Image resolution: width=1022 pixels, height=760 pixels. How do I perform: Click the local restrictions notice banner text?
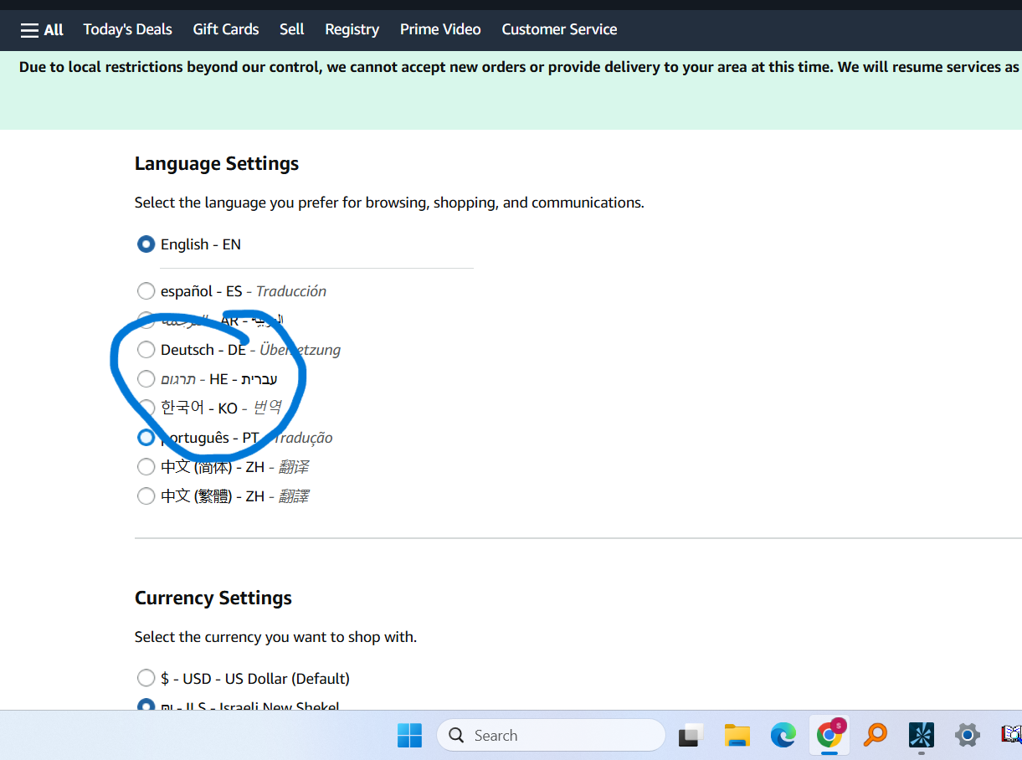(519, 67)
